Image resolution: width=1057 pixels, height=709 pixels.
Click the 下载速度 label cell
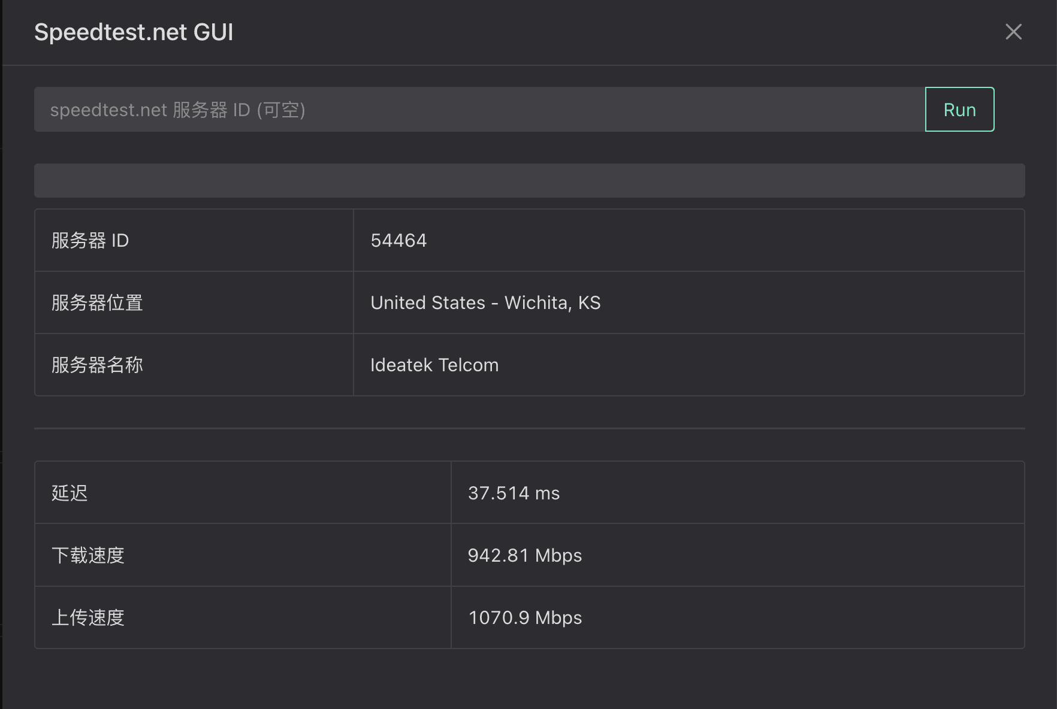(x=243, y=555)
